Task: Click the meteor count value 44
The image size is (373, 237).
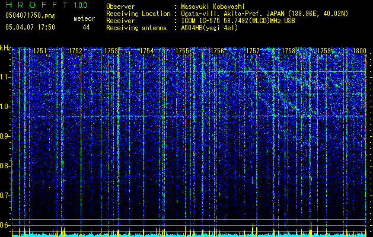Action: coord(86,27)
